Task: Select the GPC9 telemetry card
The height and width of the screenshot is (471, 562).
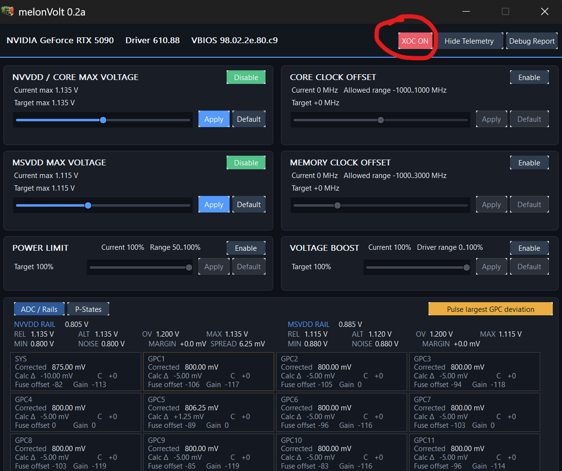Action: (x=209, y=453)
